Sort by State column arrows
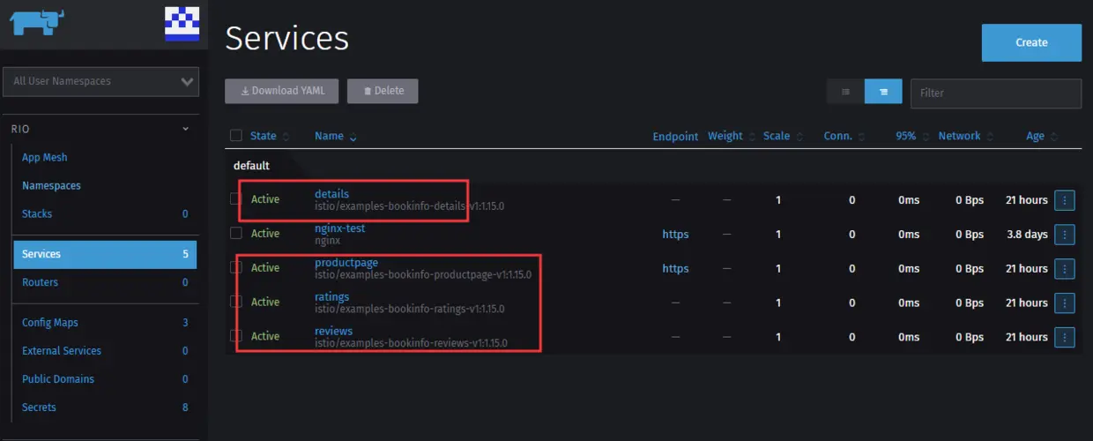The image size is (1093, 441). tap(286, 137)
